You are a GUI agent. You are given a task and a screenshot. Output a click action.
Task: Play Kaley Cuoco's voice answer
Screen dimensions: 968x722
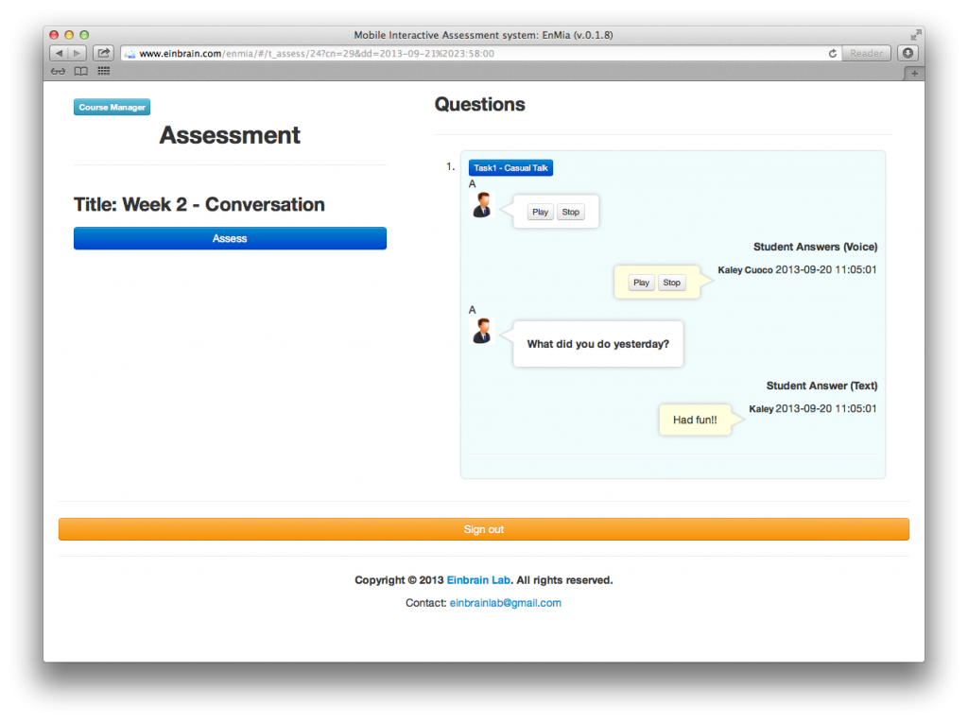pyautogui.click(x=642, y=283)
